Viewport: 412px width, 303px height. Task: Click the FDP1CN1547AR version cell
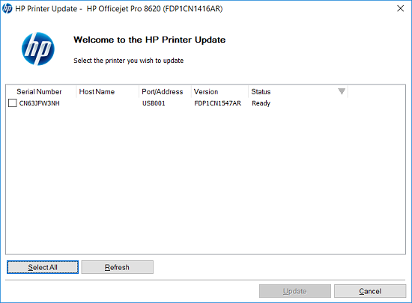click(217, 103)
